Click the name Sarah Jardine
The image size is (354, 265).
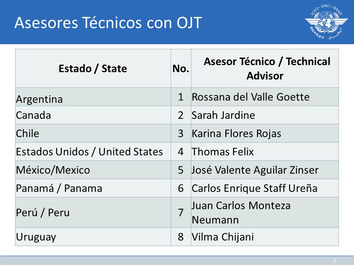click(x=223, y=115)
